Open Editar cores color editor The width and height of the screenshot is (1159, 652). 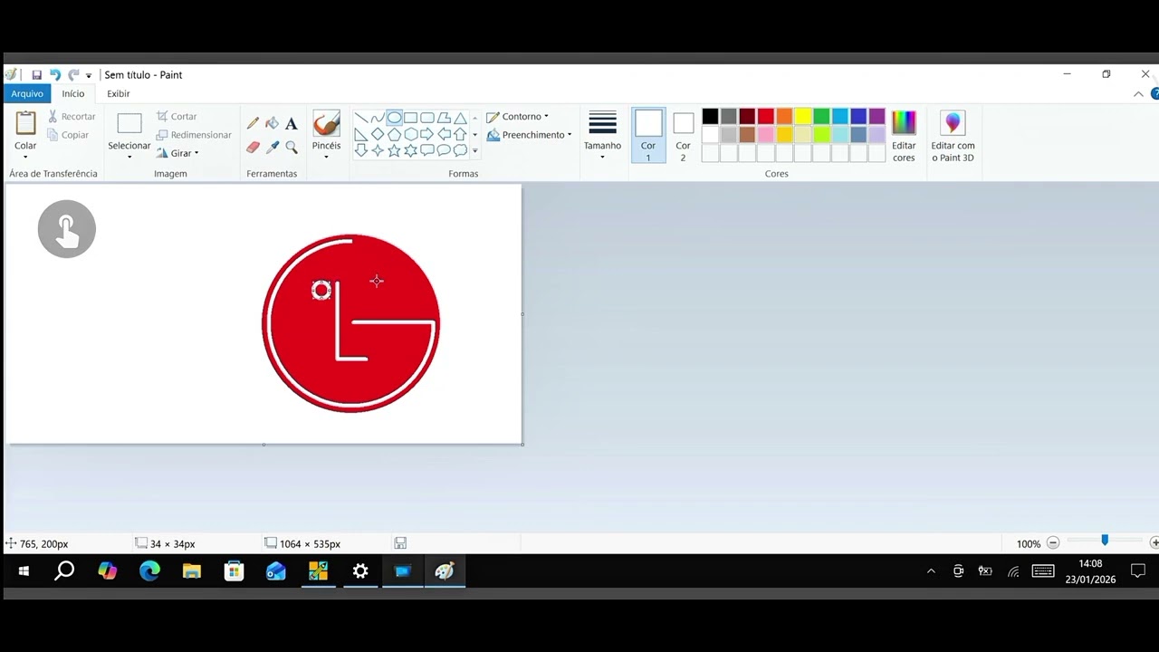904,136
